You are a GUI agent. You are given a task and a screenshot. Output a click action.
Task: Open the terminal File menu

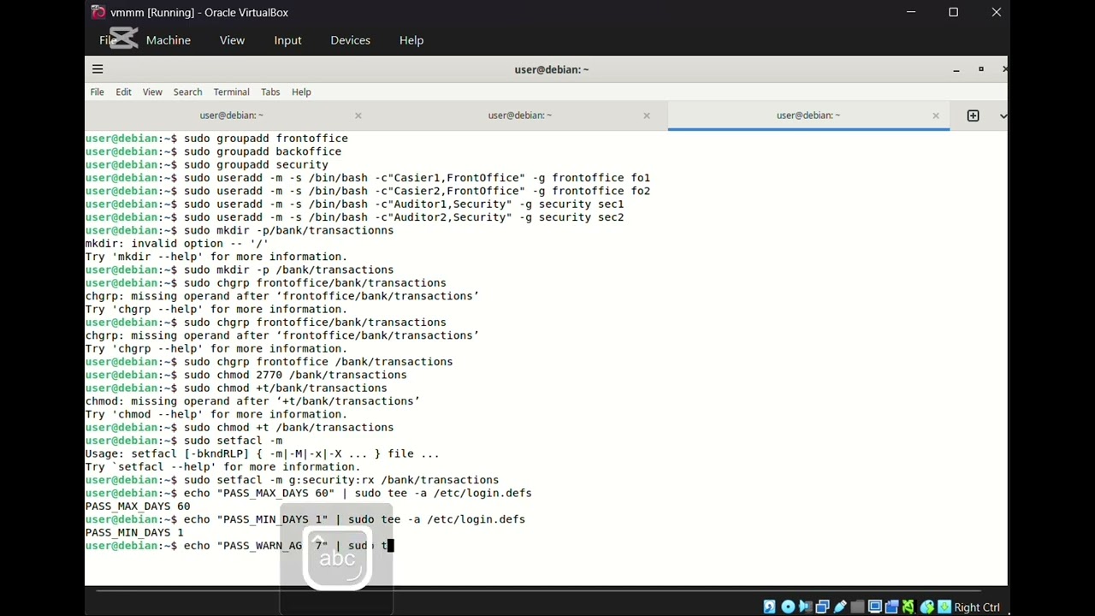coord(98,92)
